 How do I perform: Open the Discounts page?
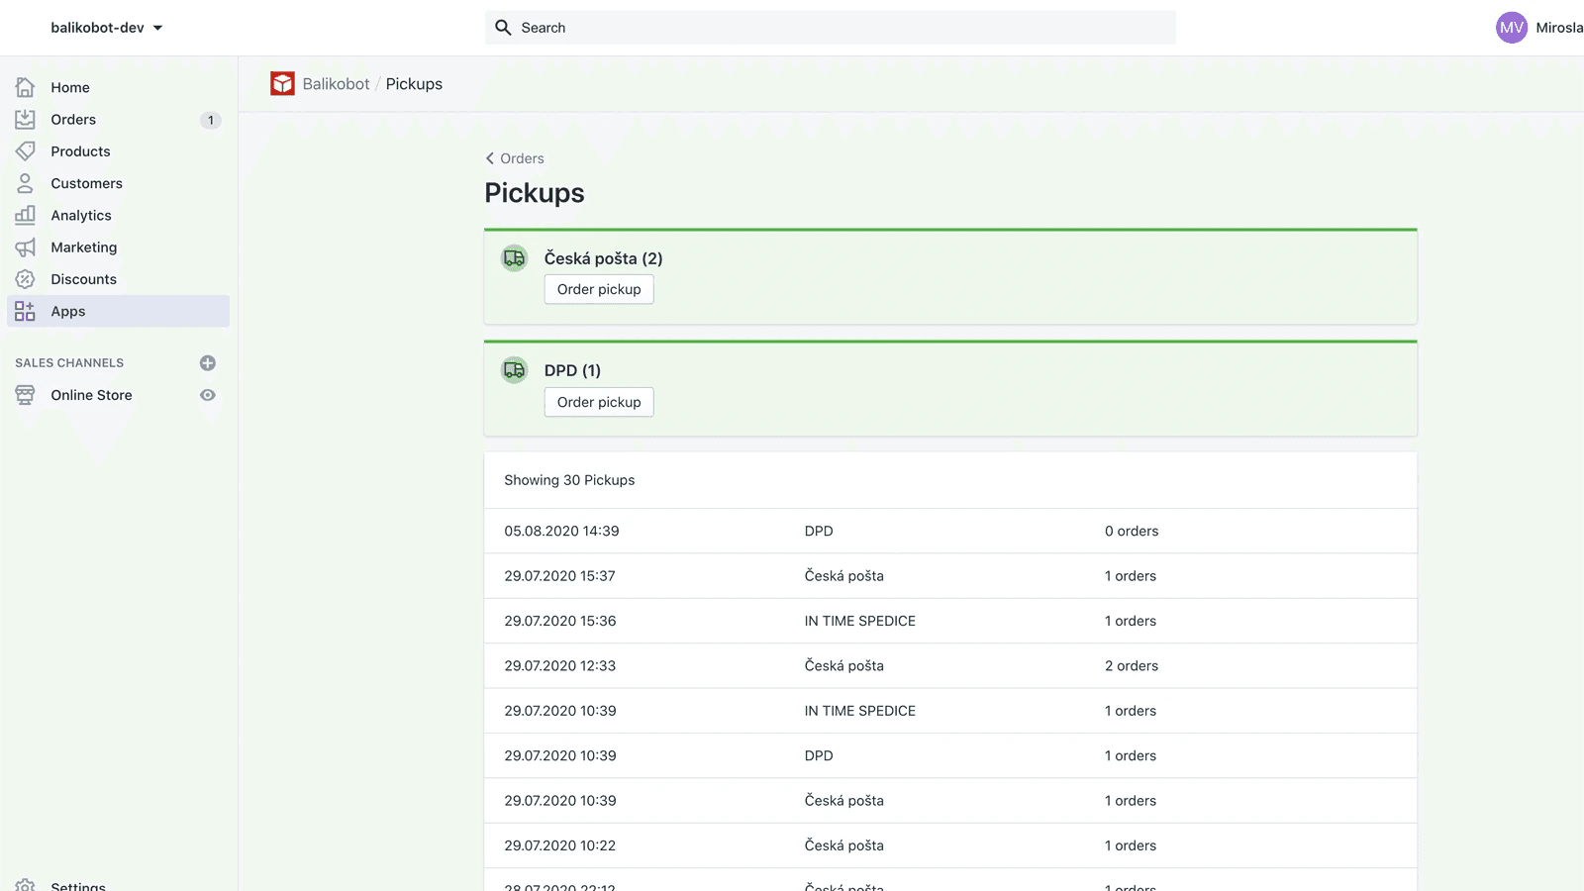tap(83, 278)
